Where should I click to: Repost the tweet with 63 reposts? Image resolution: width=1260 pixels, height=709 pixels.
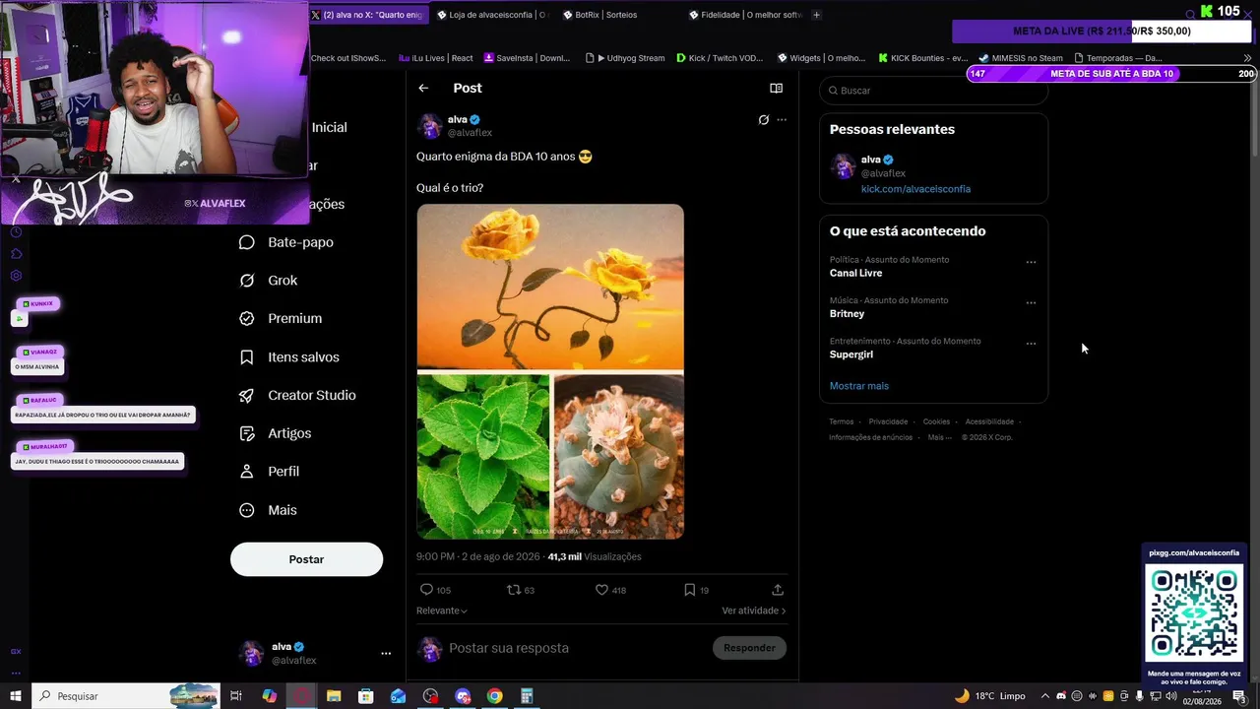tap(520, 590)
